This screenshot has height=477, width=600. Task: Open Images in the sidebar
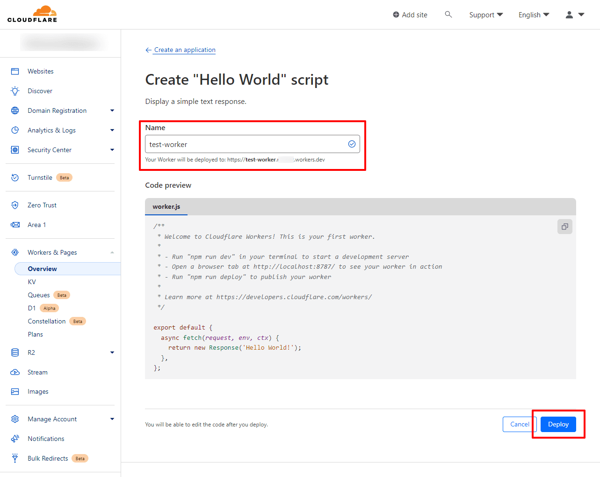coord(38,392)
